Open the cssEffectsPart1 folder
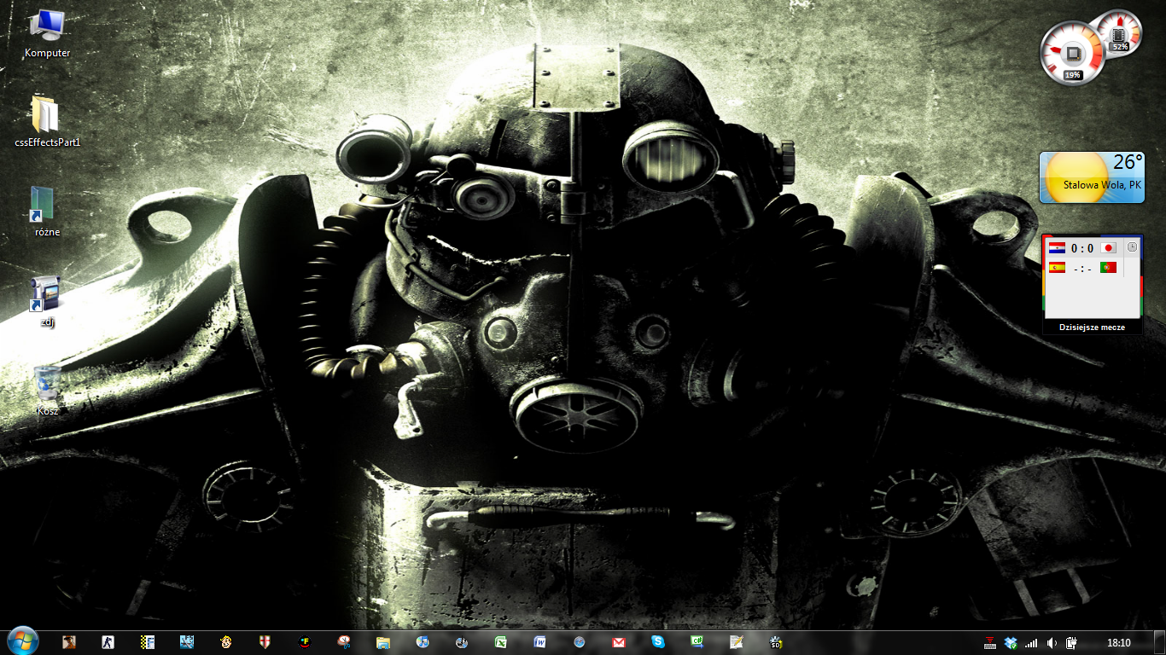This screenshot has width=1166, height=655. point(47,122)
